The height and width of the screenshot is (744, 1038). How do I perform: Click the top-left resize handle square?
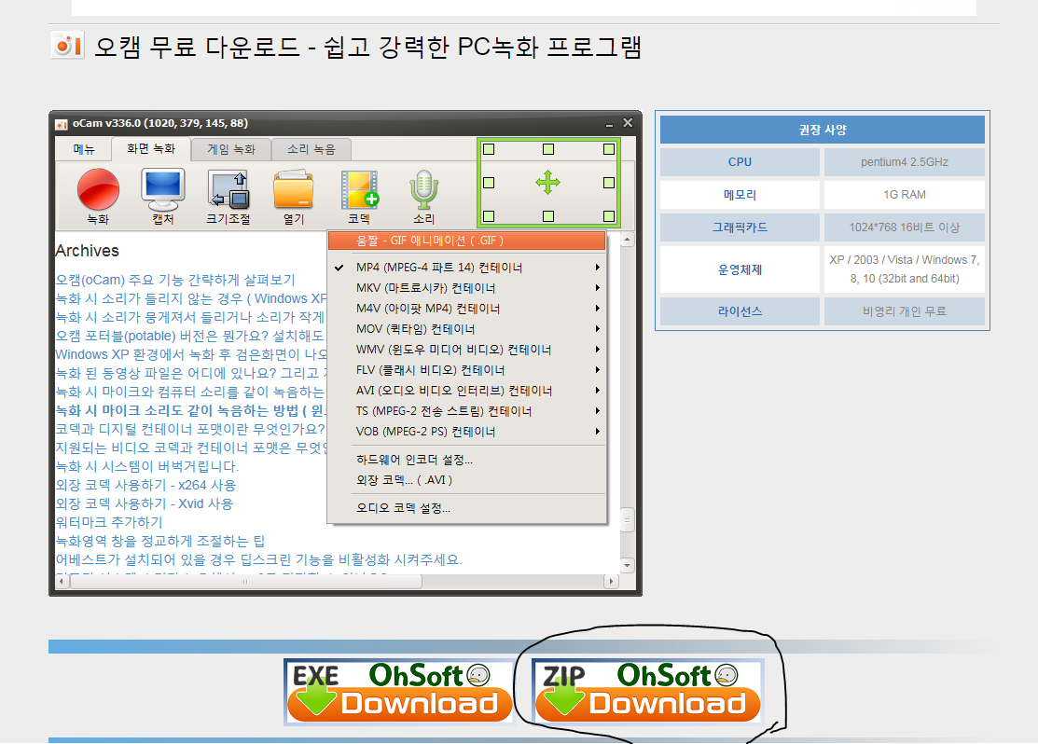point(489,149)
